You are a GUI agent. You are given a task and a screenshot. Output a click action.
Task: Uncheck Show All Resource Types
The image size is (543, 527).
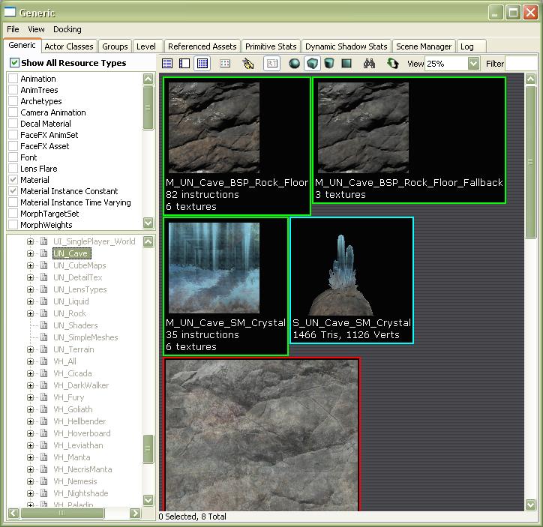point(14,63)
